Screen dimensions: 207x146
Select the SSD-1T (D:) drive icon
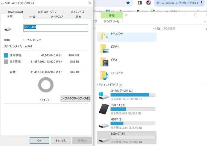(104, 109)
